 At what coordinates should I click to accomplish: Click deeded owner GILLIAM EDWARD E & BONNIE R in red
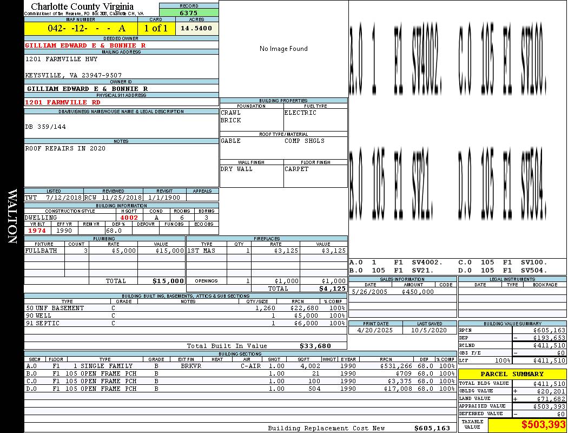[85, 45]
